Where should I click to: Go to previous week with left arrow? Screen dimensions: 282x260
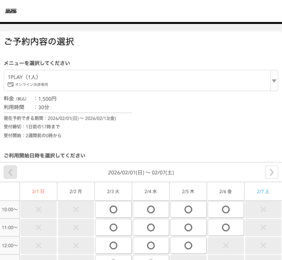pos(10,172)
